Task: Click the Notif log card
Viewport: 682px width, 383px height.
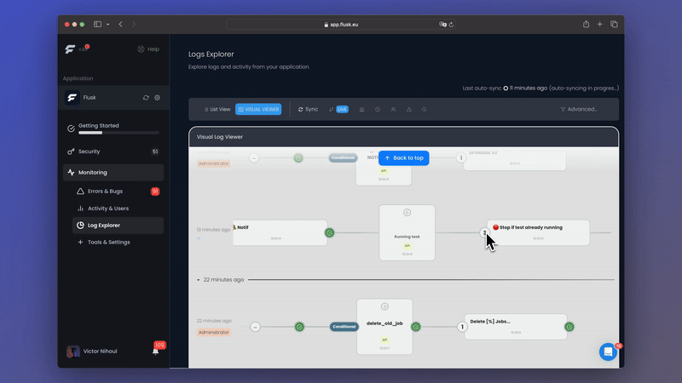Action: pos(280,232)
